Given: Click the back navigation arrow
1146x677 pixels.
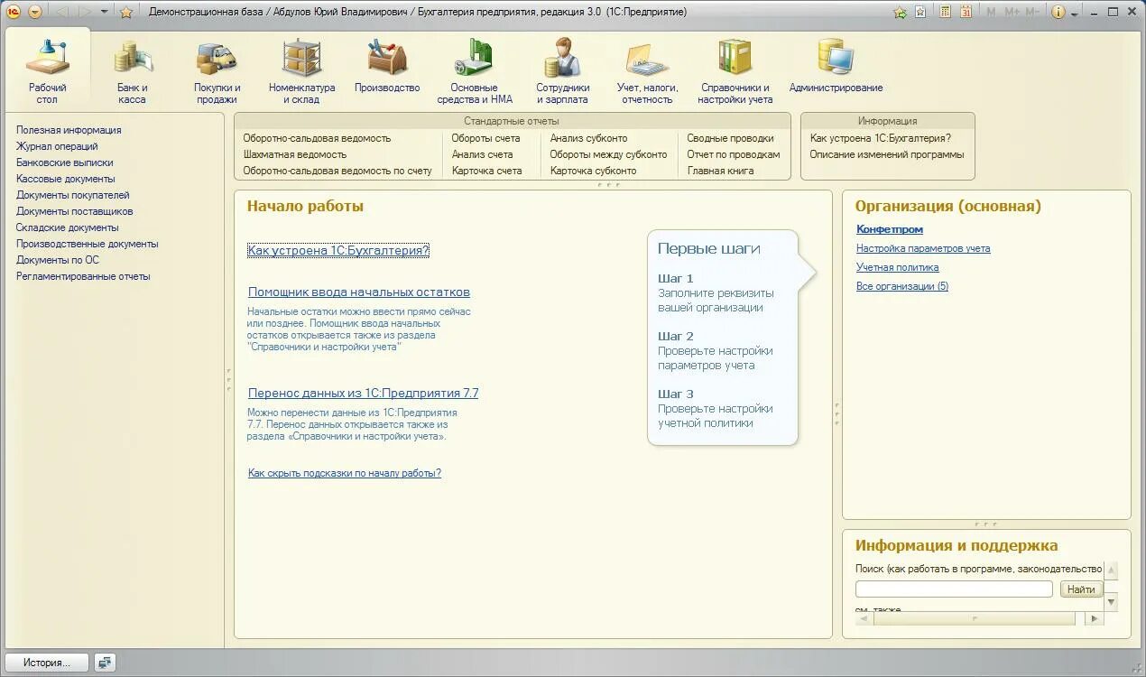Looking at the screenshot, I should (61, 12).
